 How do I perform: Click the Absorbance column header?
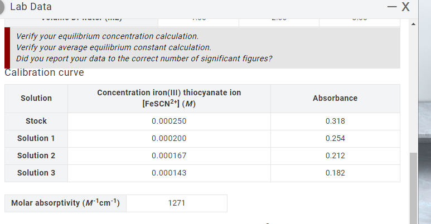pyautogui.click(x=335, y=99)
